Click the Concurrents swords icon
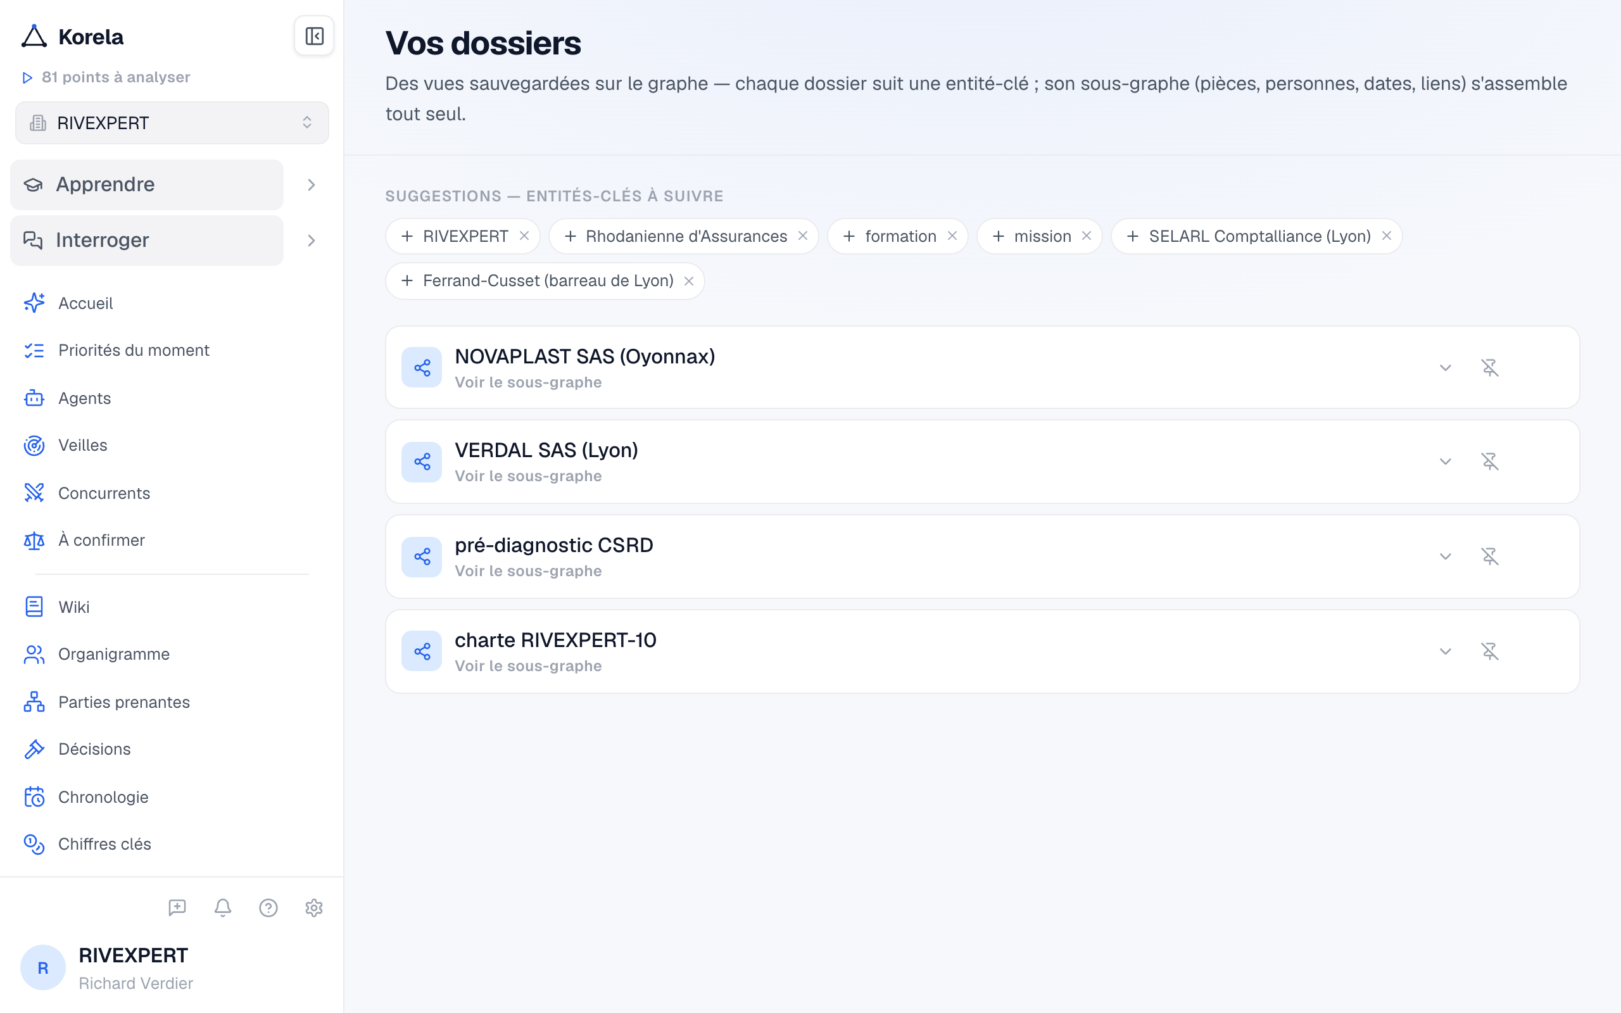 pos(34,493)
